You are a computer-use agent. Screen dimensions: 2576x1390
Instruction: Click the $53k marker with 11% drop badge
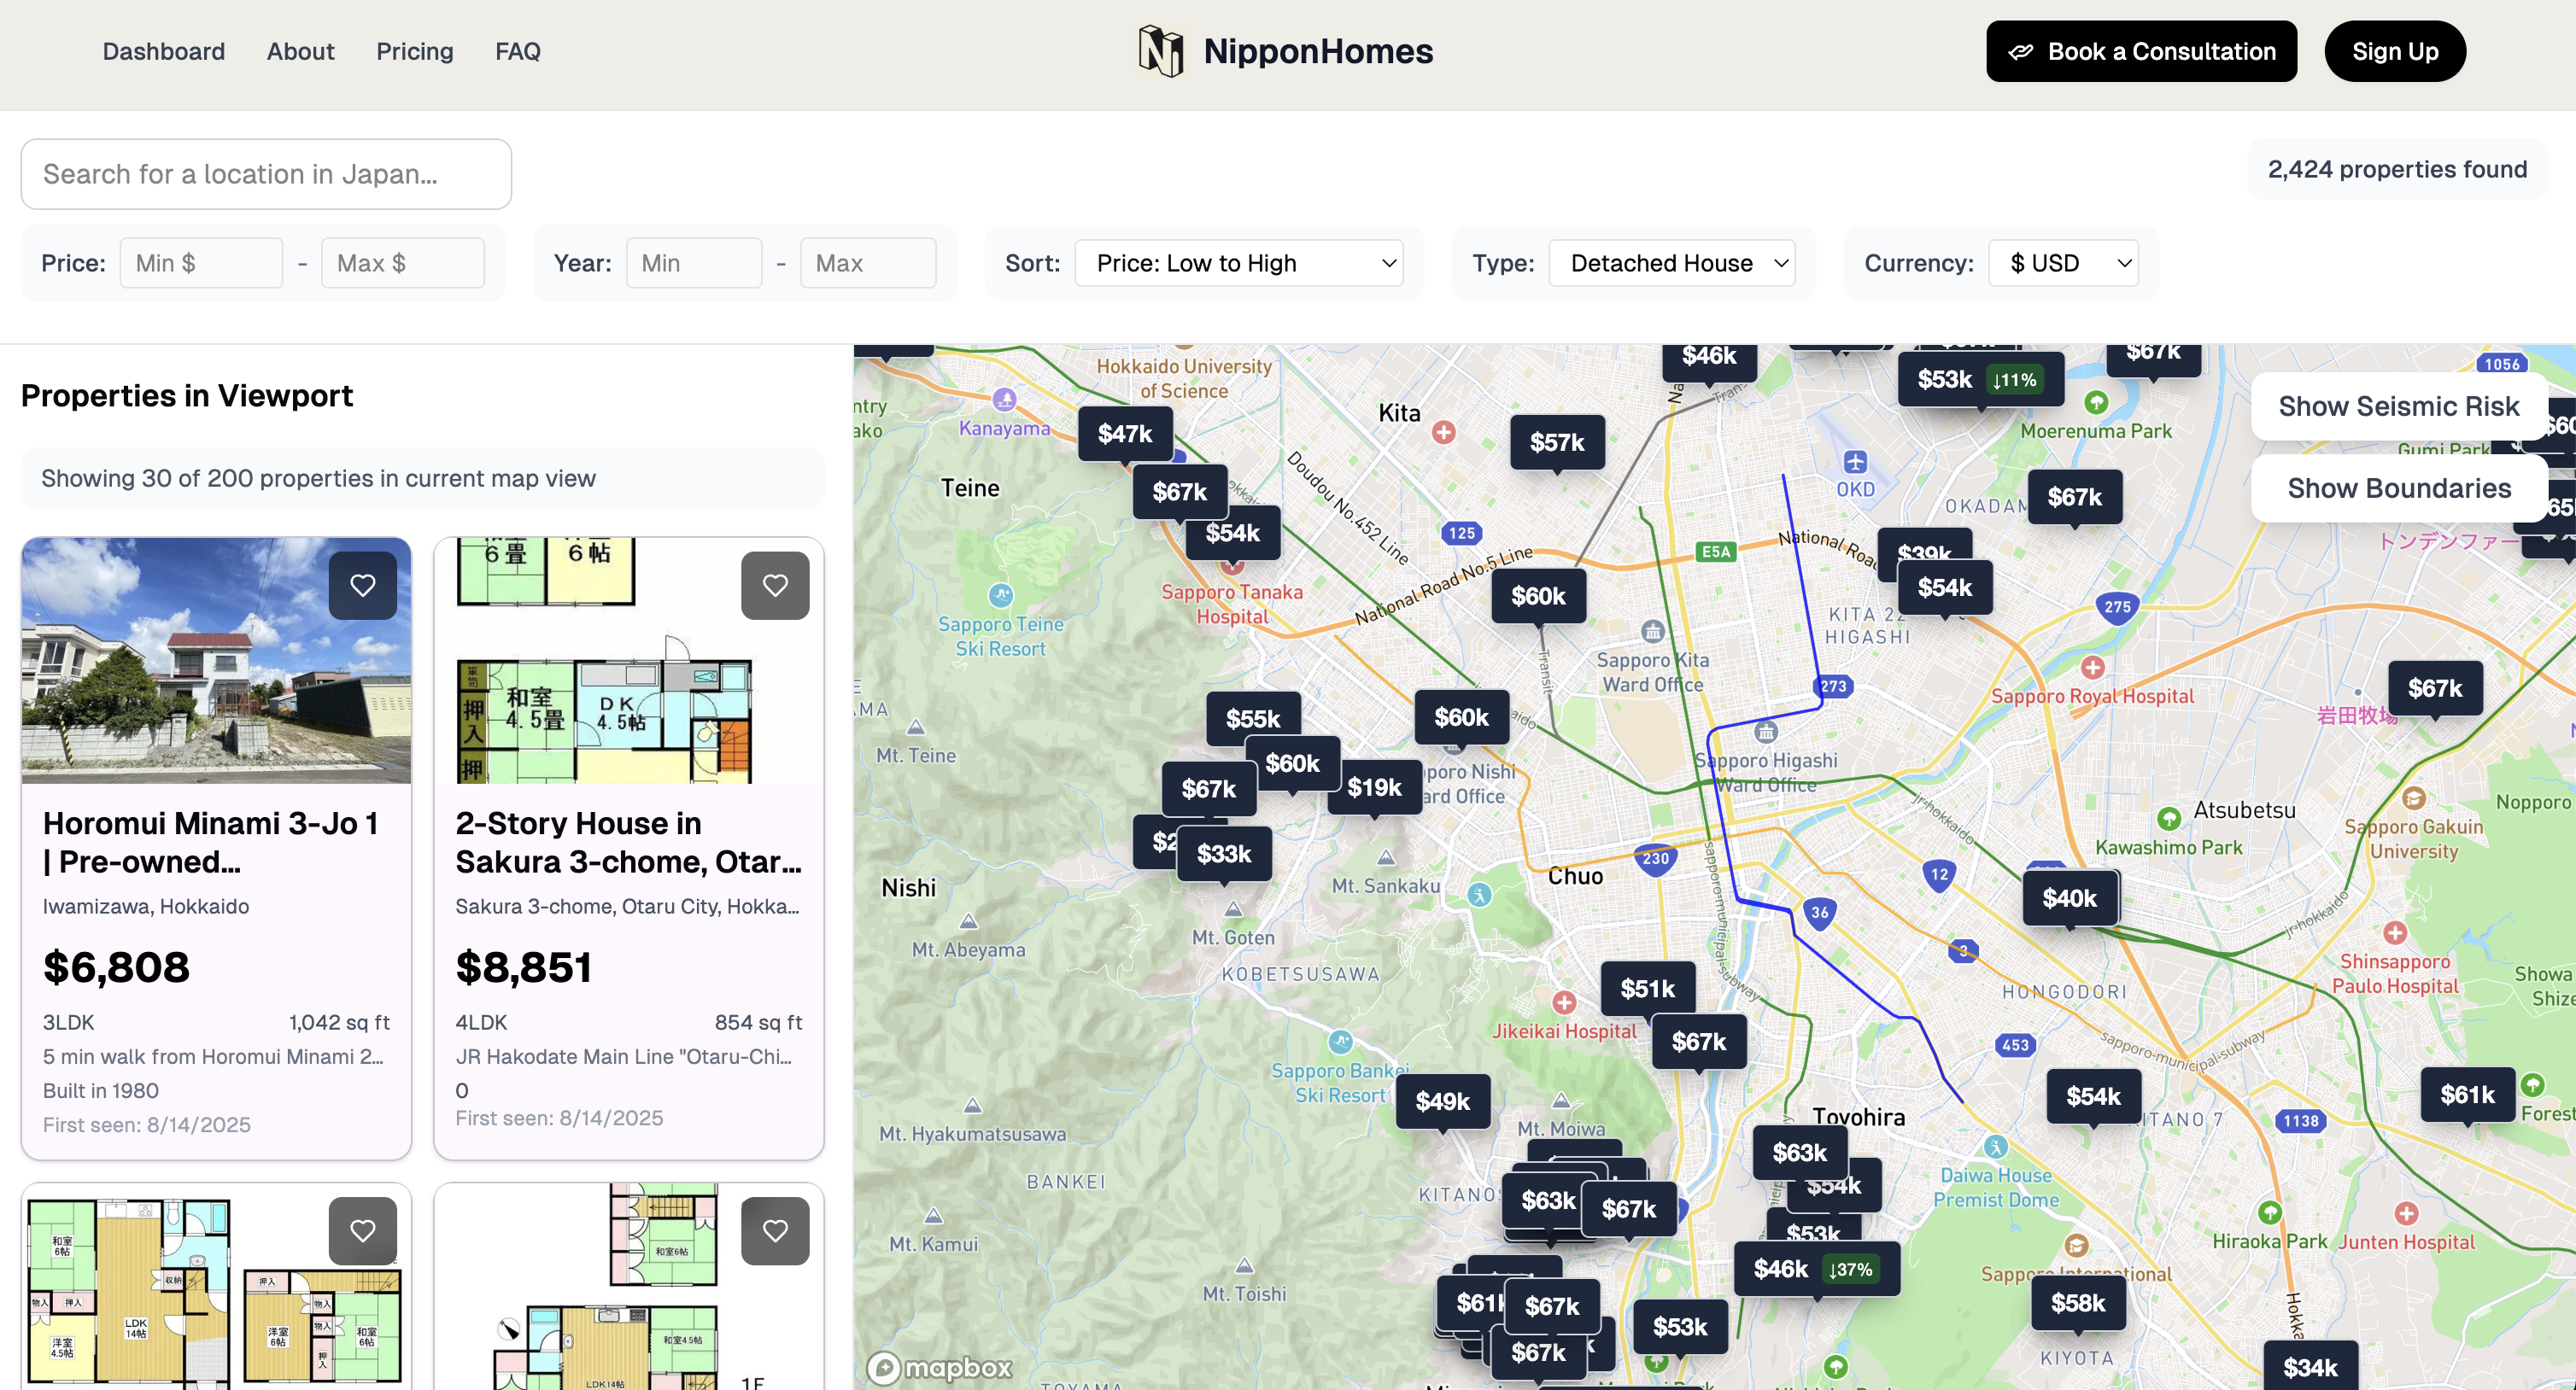click(1977, 379)
